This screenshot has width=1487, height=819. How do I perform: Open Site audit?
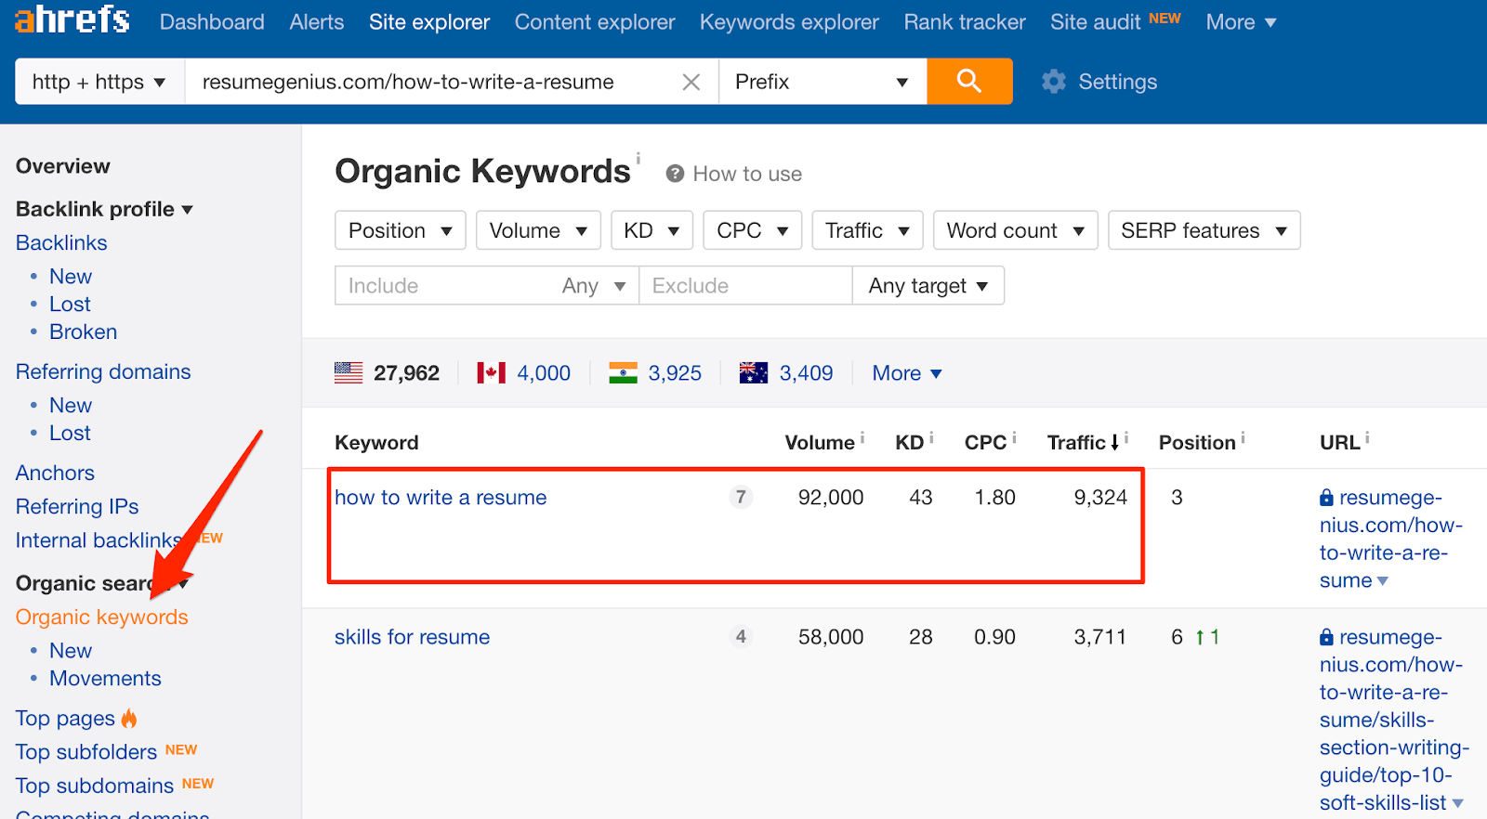1096,21
